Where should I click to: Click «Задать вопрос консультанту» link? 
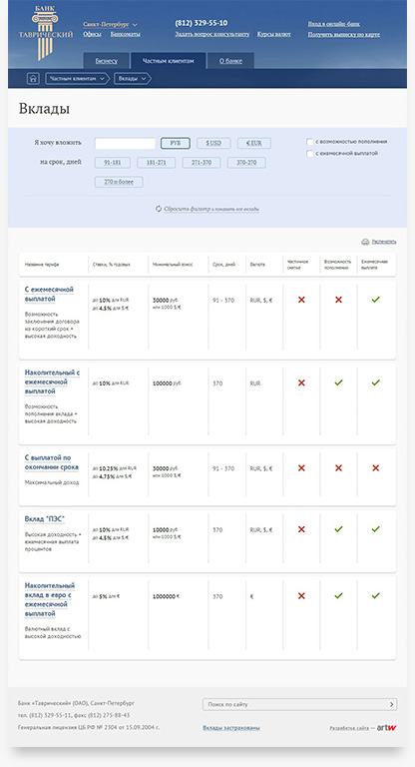pyautogui.click(x=212, y=34)
